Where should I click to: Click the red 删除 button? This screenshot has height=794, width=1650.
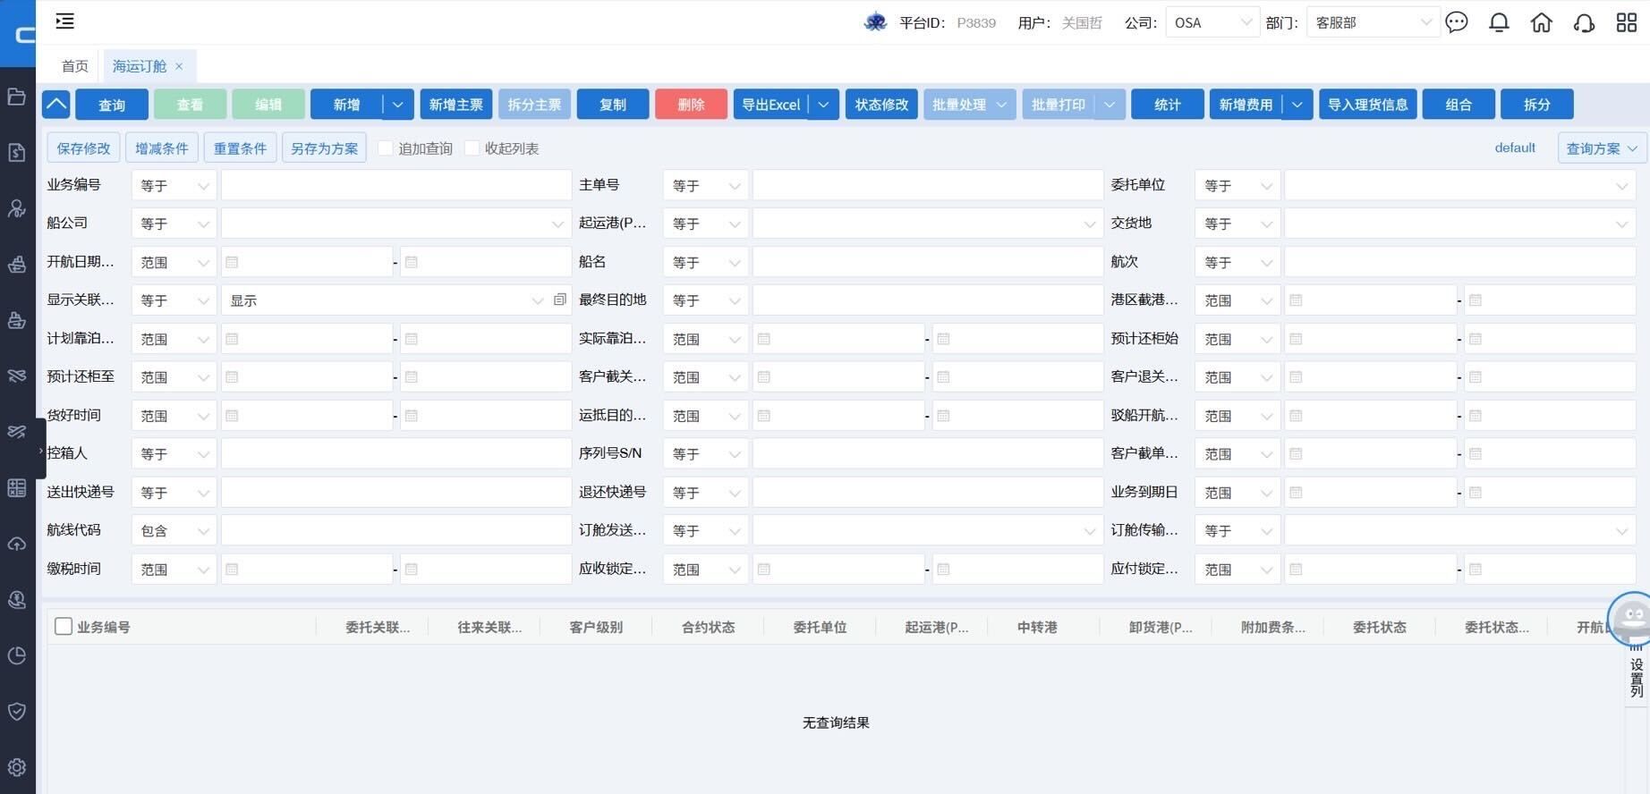click(x=691, y=105)
